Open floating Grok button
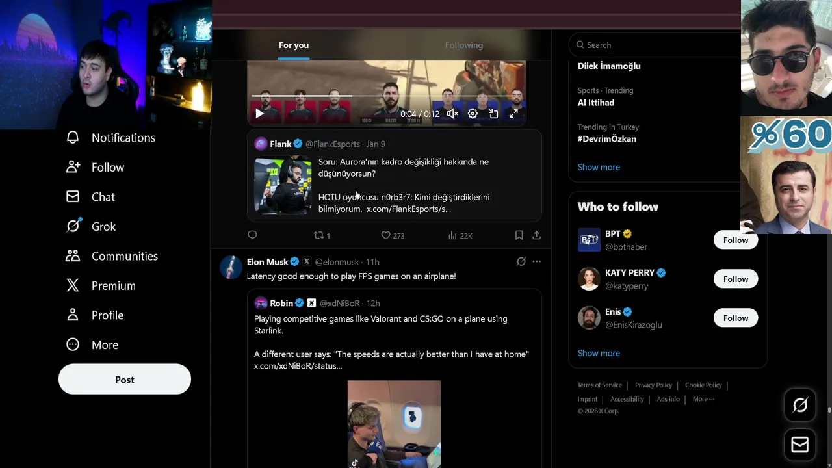 [x=800, y=405]
